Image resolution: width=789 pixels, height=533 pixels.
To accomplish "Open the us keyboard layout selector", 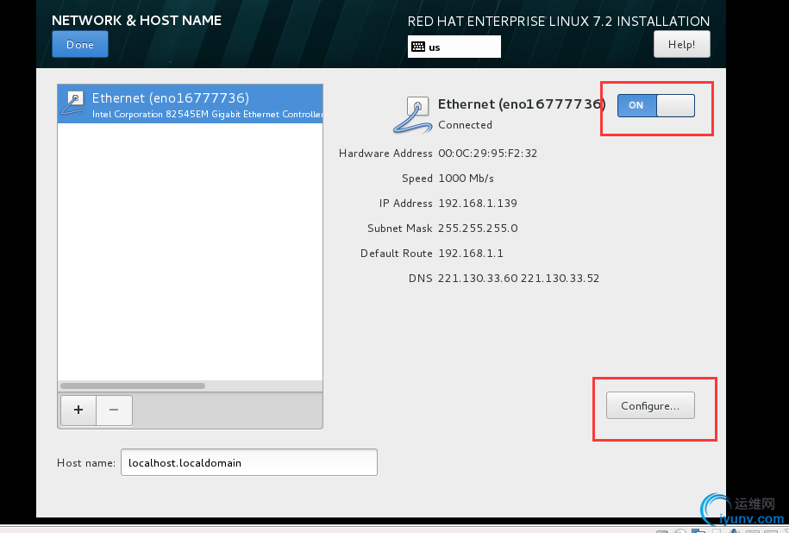I will point(454,47).
